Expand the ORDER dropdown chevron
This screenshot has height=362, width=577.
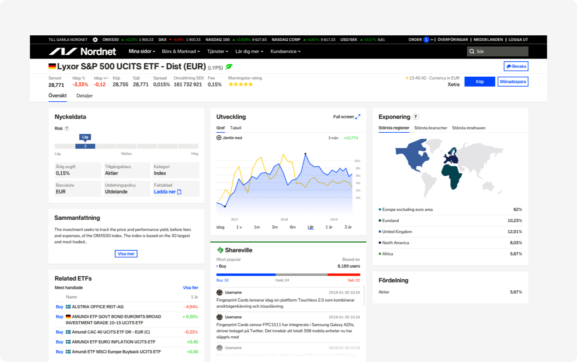(432, 40)
